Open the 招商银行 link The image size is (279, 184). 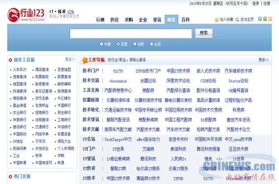tap(42, 112)
